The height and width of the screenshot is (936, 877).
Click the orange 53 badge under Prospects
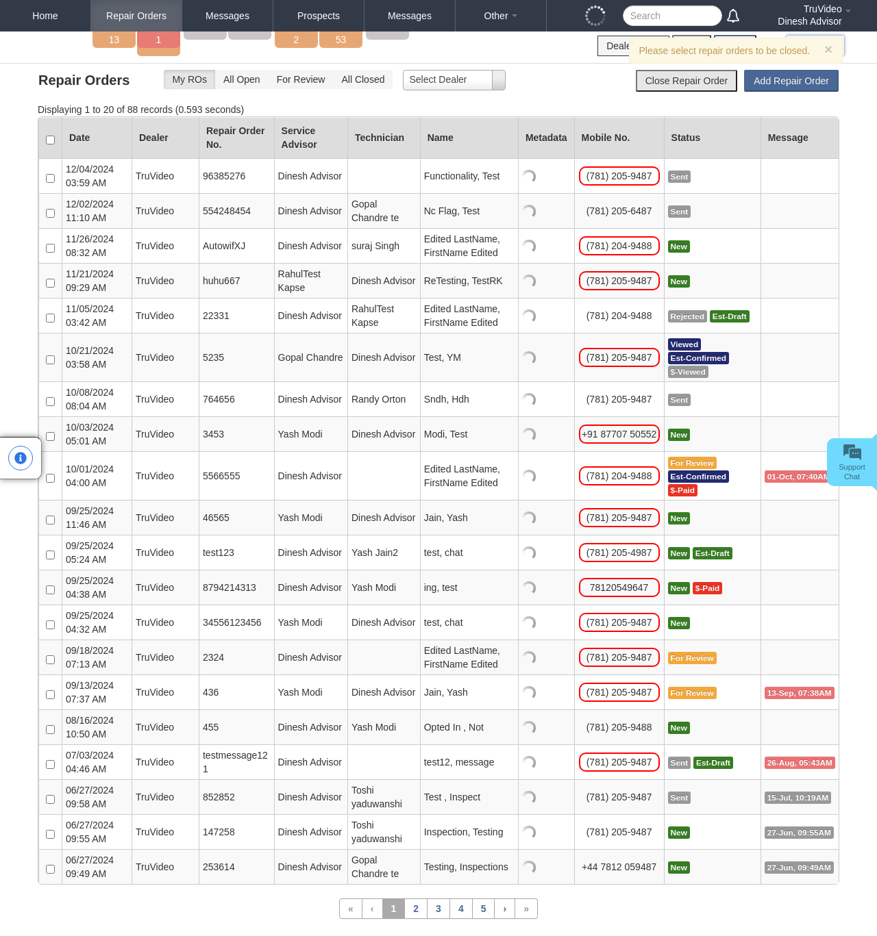[341, 40]
